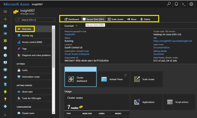This screenshot has height=118, width=197.
Task: Open the Quickstart link
Action: pos(159,54)
